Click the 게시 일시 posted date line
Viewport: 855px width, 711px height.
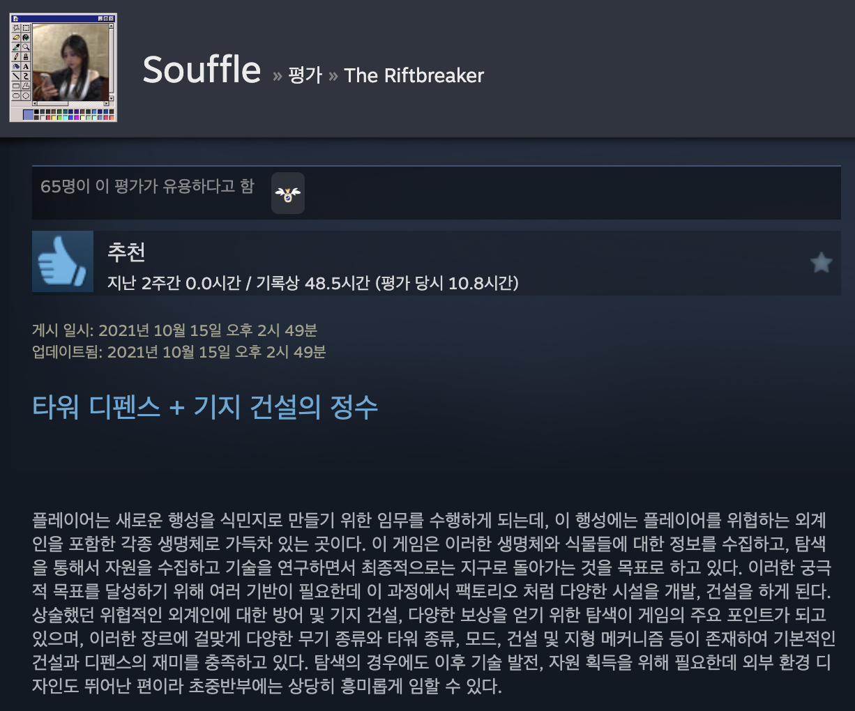tap(174, 330)
